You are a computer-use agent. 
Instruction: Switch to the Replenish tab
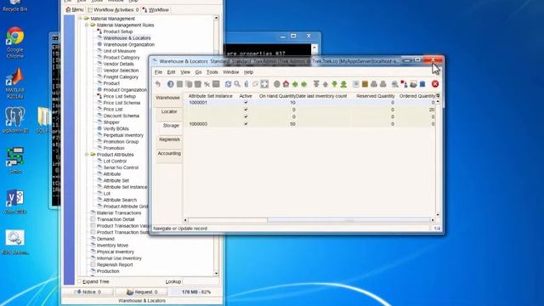(169, 139)
